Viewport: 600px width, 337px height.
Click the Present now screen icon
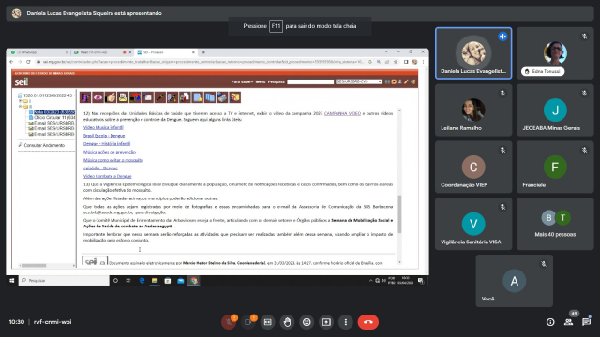326,322
